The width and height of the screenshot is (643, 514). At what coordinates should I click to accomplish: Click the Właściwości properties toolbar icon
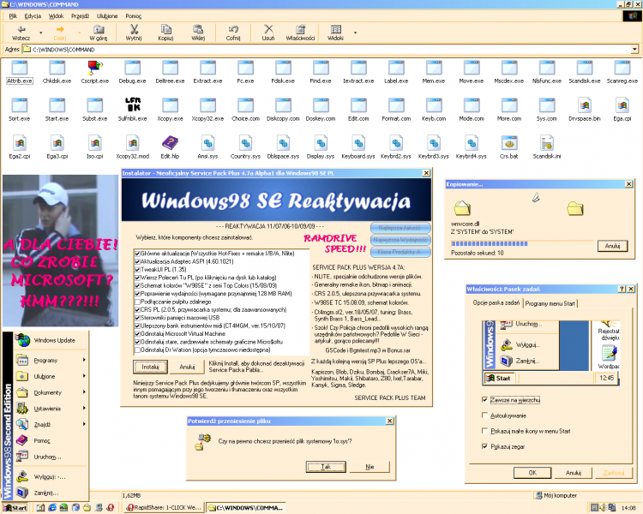click(x=301, y=29)
